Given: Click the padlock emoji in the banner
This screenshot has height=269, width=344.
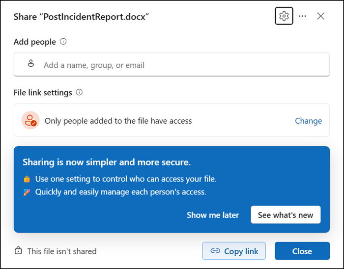Looking at the screenshot, I should pyautogui.click(x=27, y=179).
